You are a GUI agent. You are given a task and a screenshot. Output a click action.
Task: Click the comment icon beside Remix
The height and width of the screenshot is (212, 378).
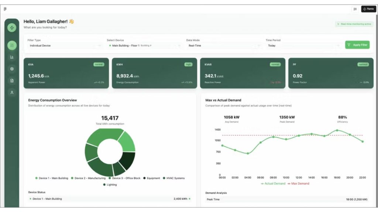[355, 9]
